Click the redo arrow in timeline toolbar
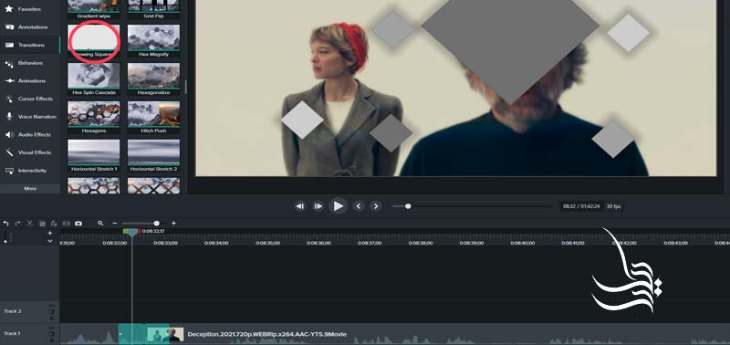This screenshot has height=345, width=730. coord(17,224)
